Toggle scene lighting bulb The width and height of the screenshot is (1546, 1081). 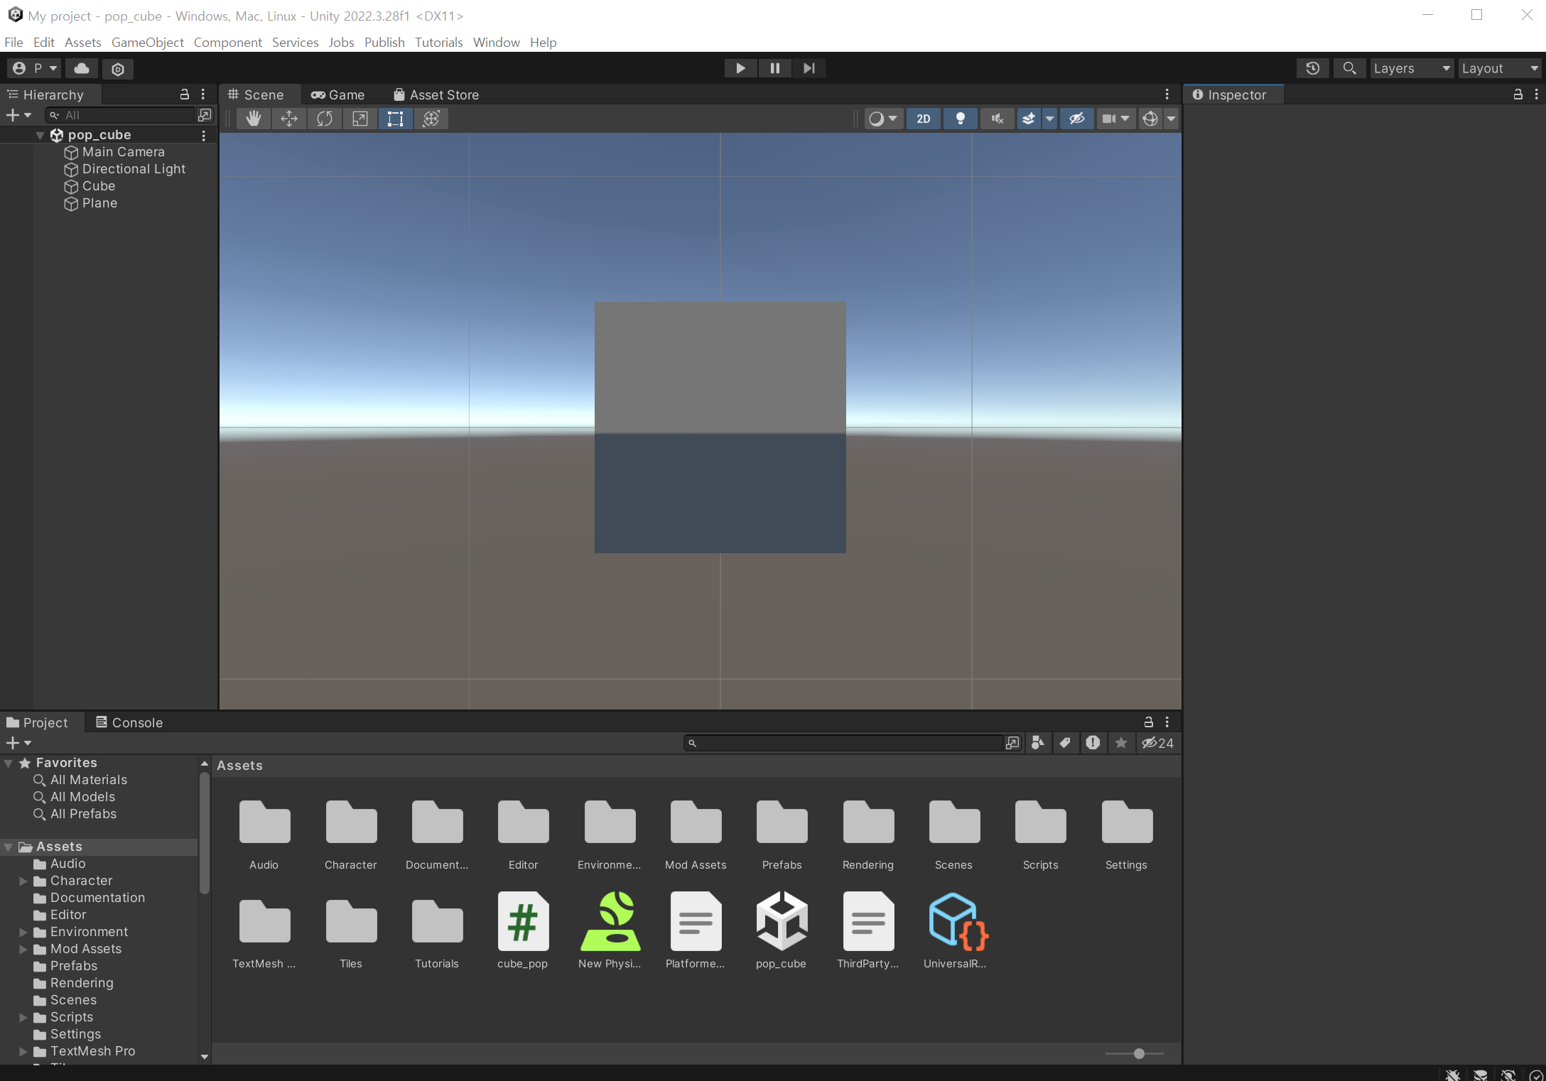point(961,119)
